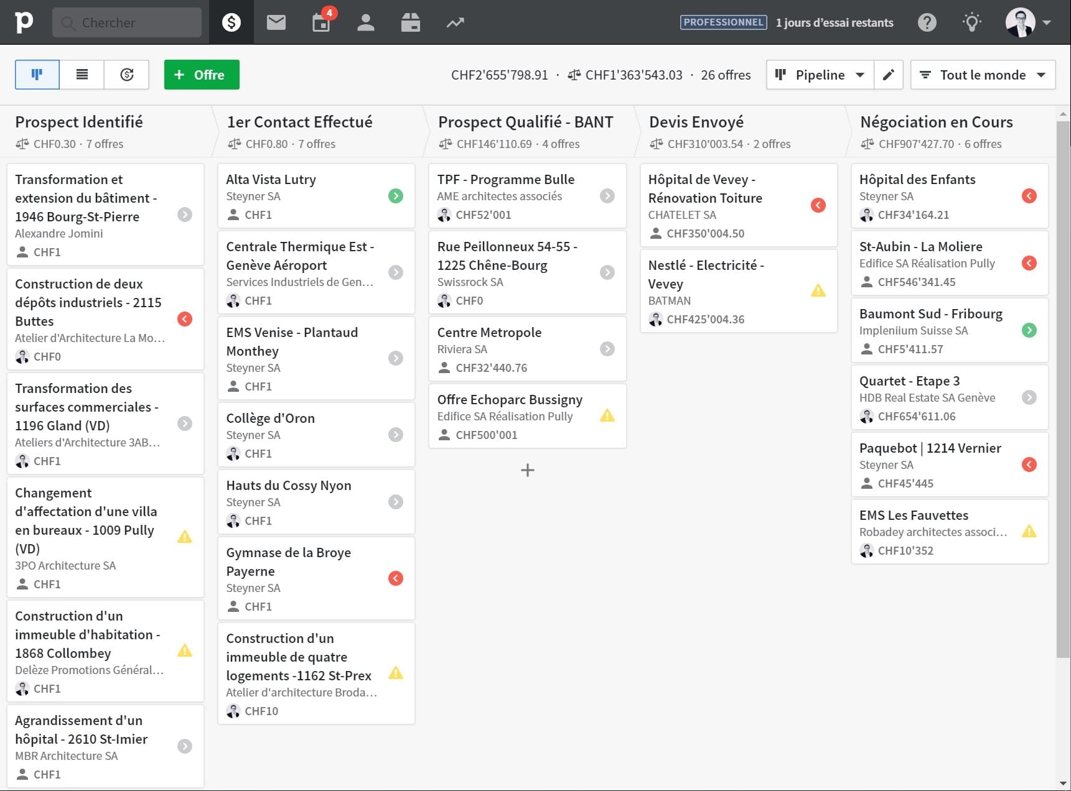
Task: Click the lightbulb tips icon
Action: coord(971,22)
